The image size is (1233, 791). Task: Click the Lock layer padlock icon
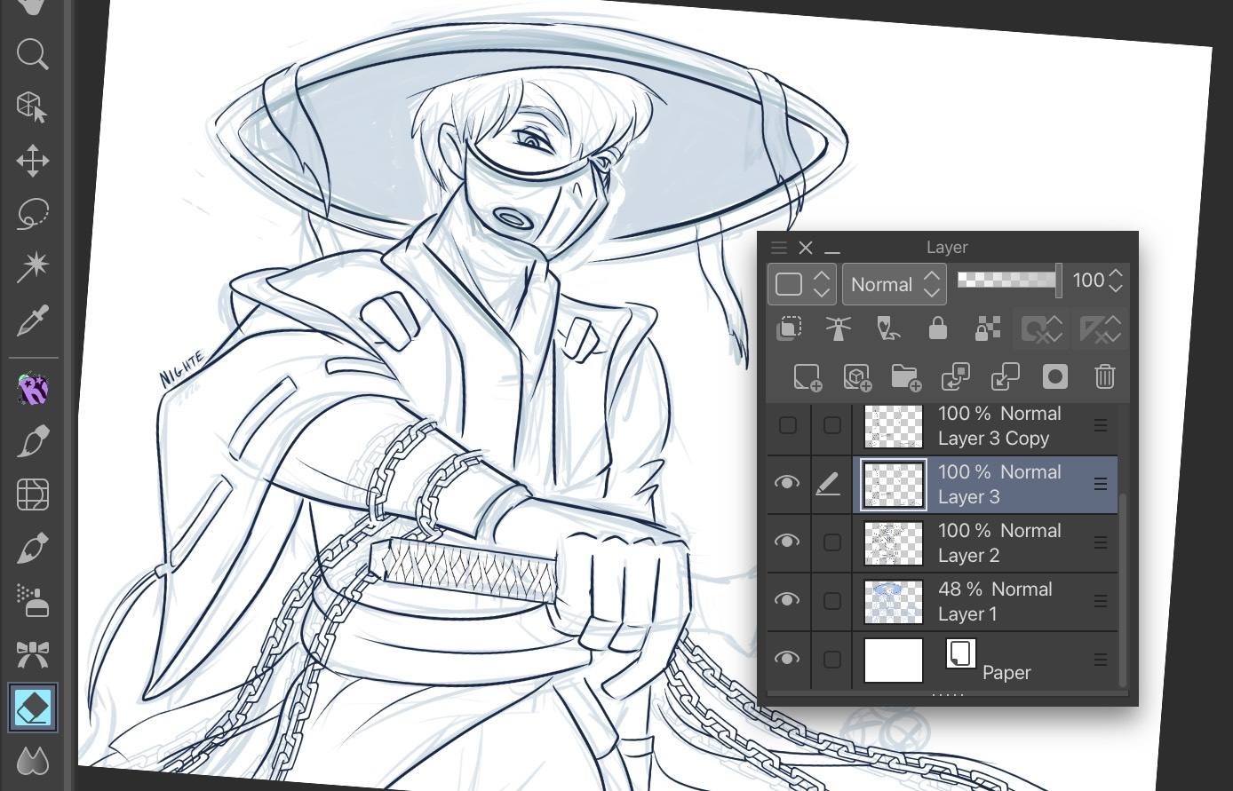(x=937, y=329)
